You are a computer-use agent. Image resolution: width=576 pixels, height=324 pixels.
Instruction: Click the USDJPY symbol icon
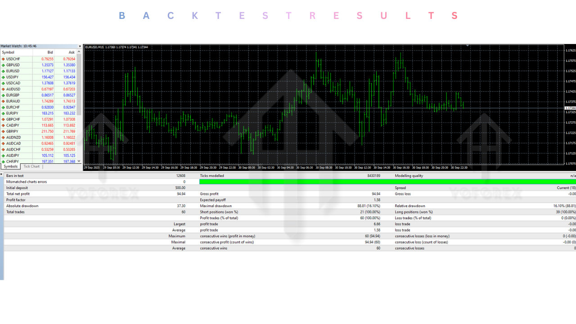pos(4,77)
